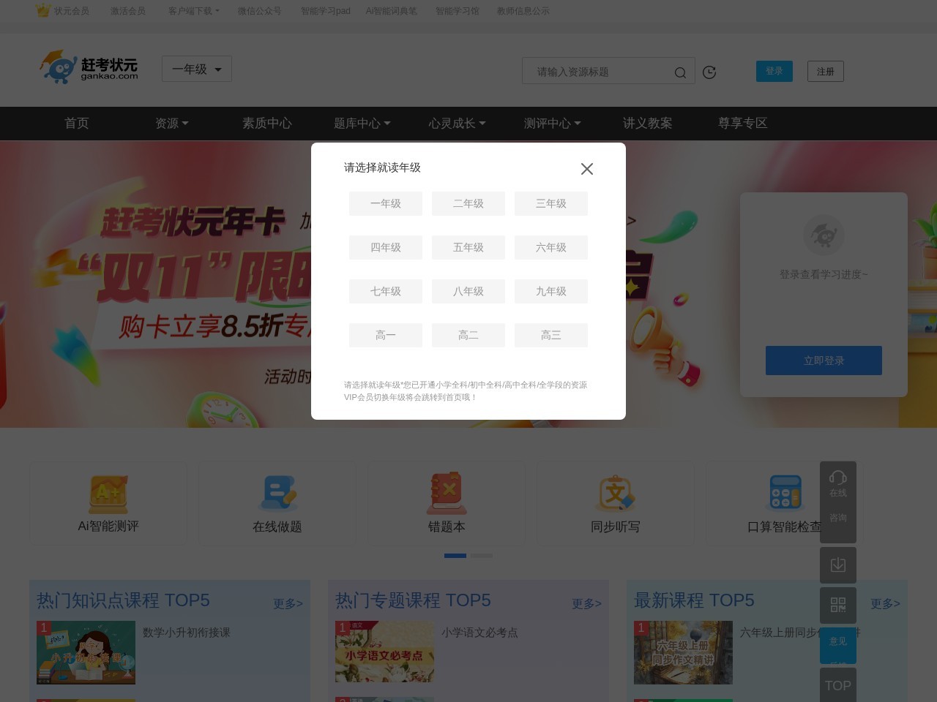The width and height of the screenshot is (937, 702).
Task: Click the 同步听写 dictation icon
Action: (616, 494)
